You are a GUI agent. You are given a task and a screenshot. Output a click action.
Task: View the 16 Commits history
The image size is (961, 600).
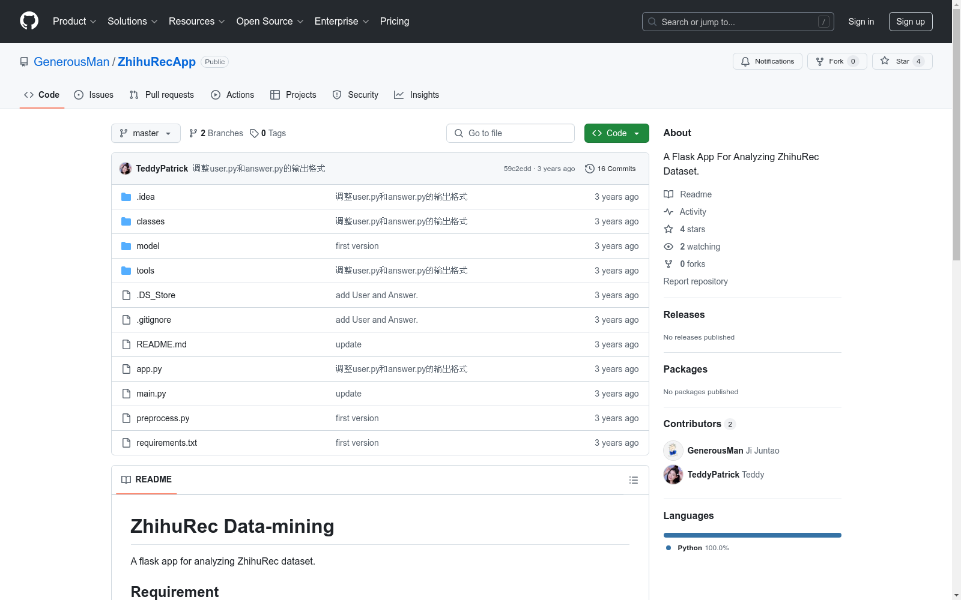click(x=610, y=169)
